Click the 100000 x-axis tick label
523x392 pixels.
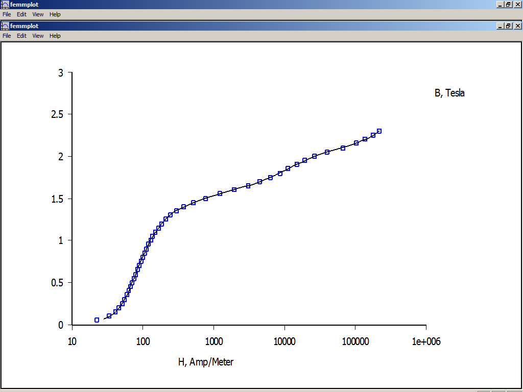coord(355,341)
